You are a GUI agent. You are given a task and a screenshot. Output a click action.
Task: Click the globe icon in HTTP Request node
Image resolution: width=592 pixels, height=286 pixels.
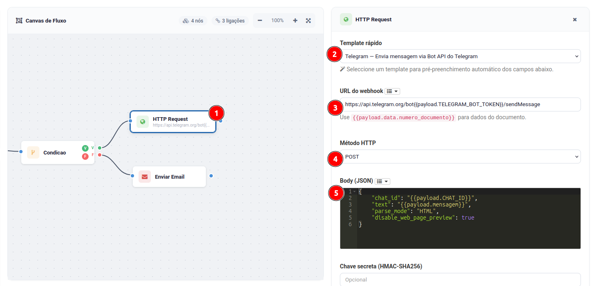point(143,122)
